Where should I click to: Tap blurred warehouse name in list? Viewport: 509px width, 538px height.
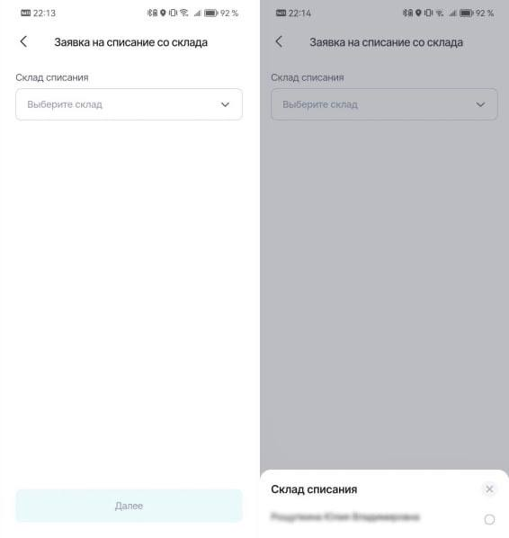[345, 516]
